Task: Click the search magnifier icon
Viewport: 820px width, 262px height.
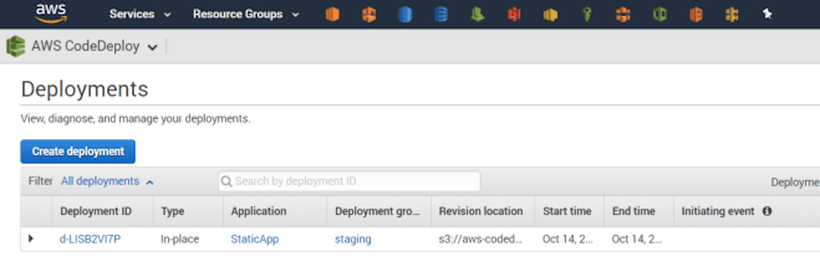Action: coord(226,181)
